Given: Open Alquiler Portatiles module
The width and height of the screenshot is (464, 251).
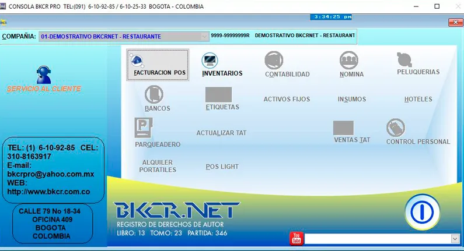Looking at the screenshot, I should (158, 166).
